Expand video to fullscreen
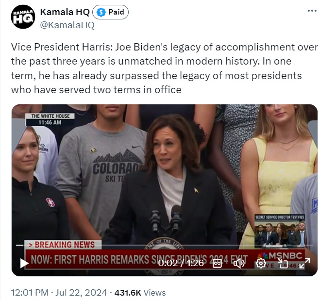Screen dimensions: 319x300 coord(304,264)
